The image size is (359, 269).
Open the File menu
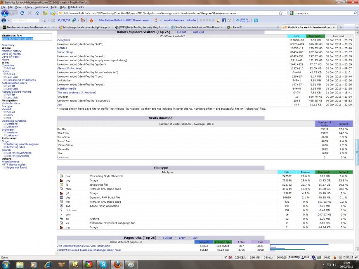click(x=3, y=7)
